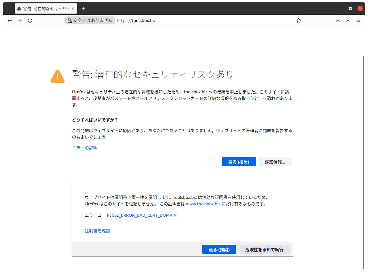368x273 pixels.
Task: Click 戻る (推奨) in the details panel
Action: click(x=219, y=250)
